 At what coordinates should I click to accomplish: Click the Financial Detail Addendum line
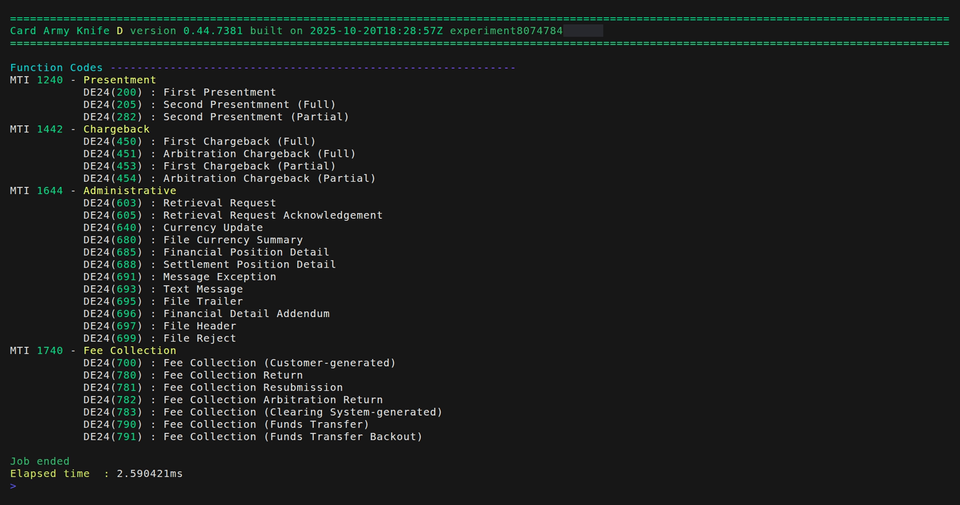coord(206,314)
